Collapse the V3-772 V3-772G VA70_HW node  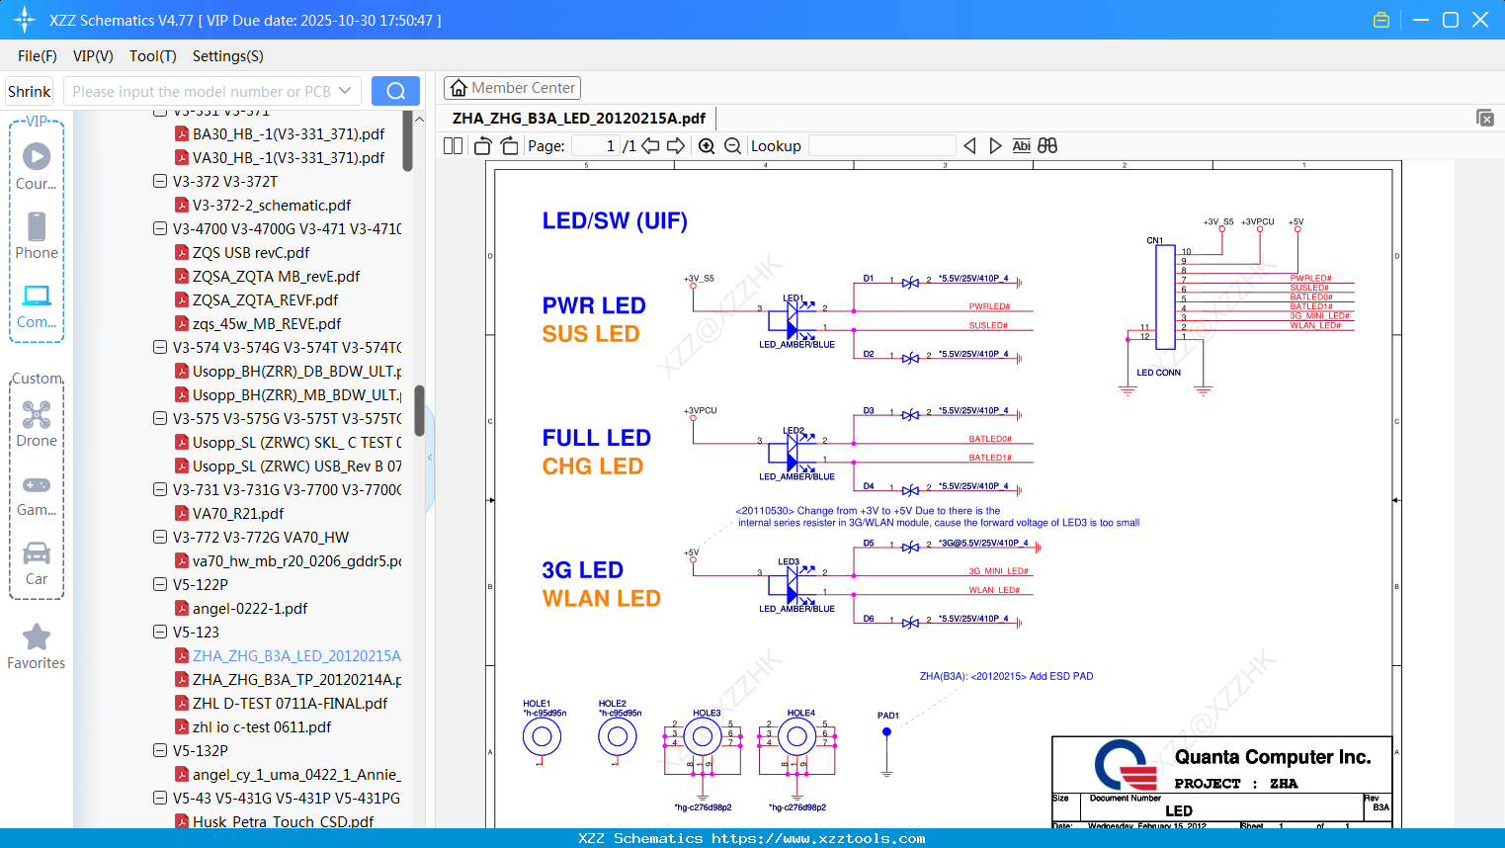coord(160,537)
